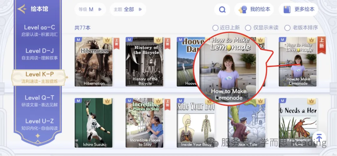The image size is (337, 156).
Task: Click the M level tag on Hibernation
Action: pyautogui.click(x=78, y=40)
